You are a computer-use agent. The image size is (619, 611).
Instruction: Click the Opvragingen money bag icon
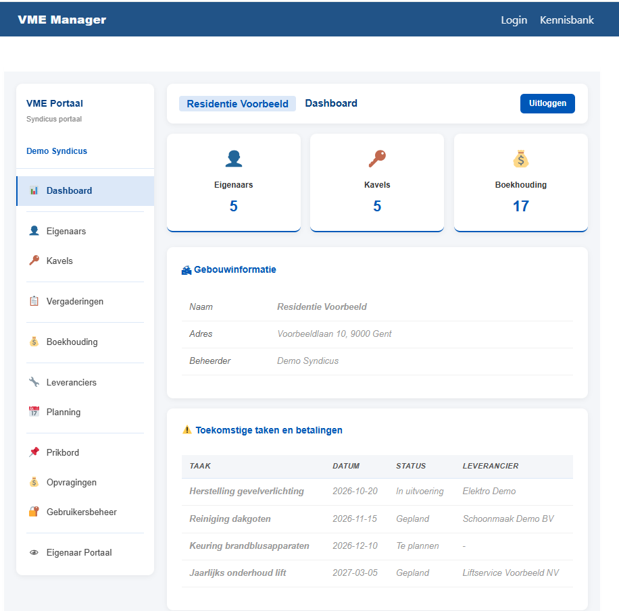(x=34, y=481)
